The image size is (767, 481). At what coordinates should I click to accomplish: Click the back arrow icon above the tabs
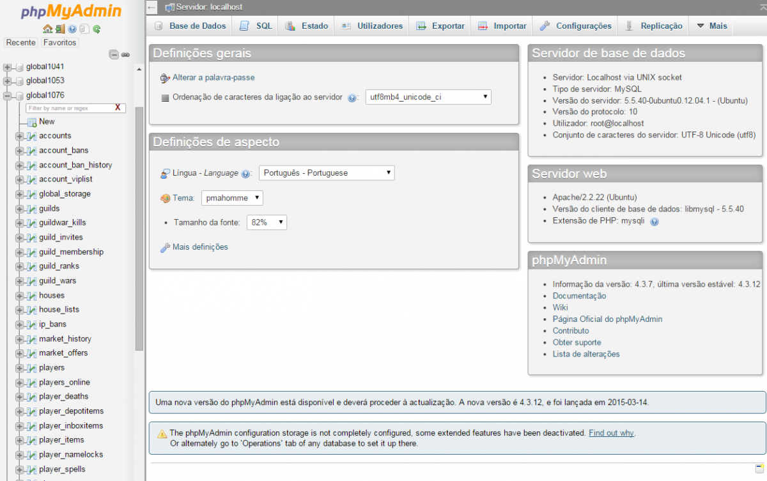(x=151, y=7)
